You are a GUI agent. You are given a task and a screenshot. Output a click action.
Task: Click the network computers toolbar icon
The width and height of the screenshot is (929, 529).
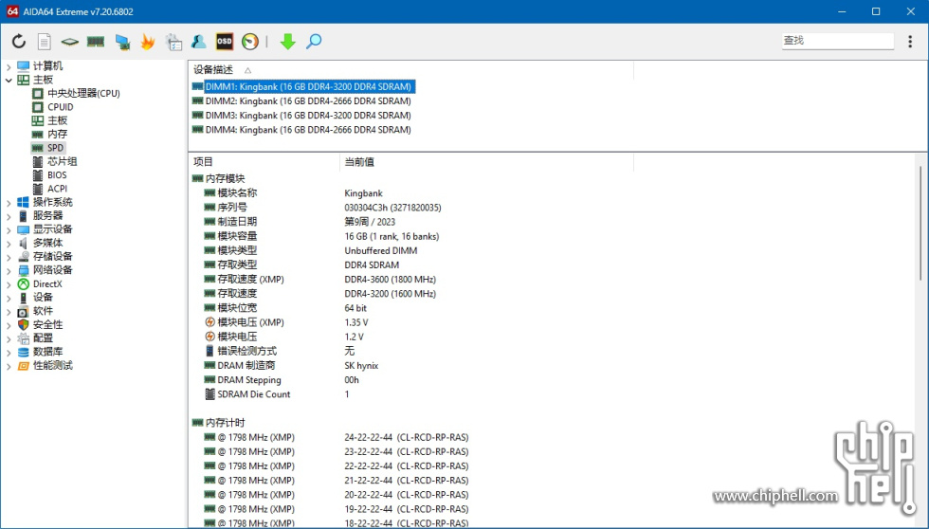(122, 42)
